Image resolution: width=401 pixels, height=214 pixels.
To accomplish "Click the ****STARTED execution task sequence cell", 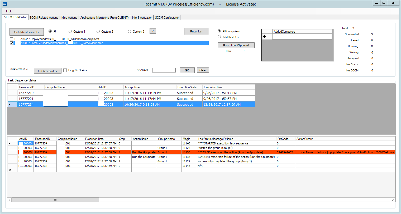I will (x=236, y=143).
